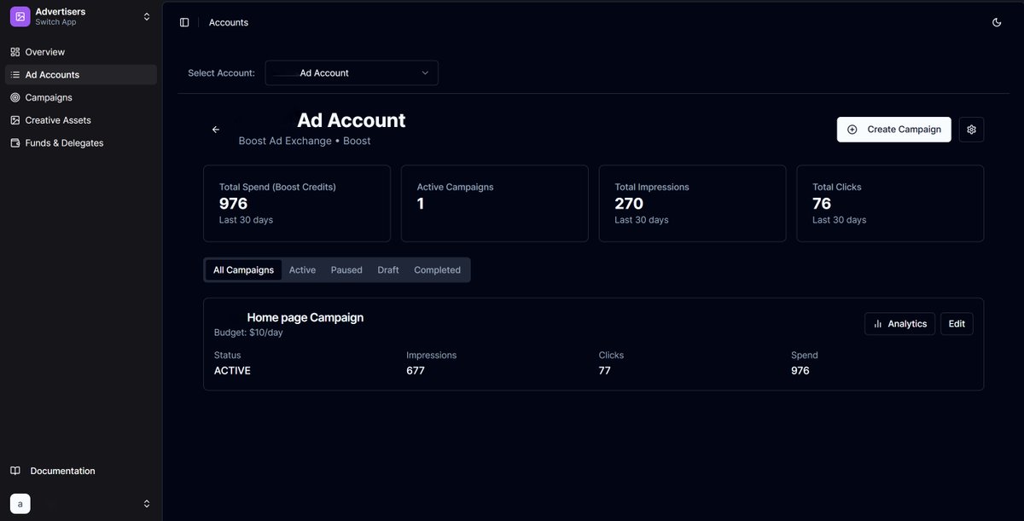Click the user avatar labeled a

[x=20, y=504]
